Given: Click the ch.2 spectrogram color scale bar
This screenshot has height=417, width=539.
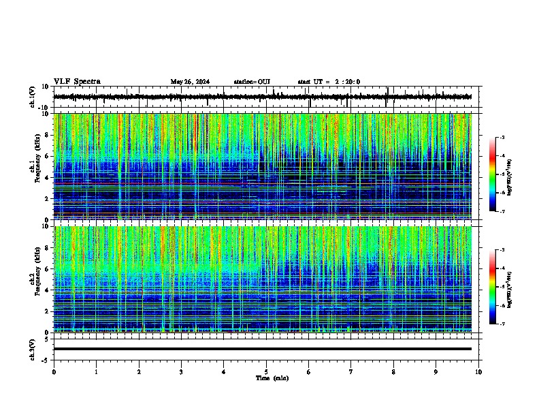Looking at the screenshot, I should [493, 287].
